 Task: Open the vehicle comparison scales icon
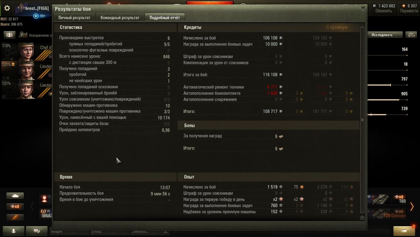(411, 35)
